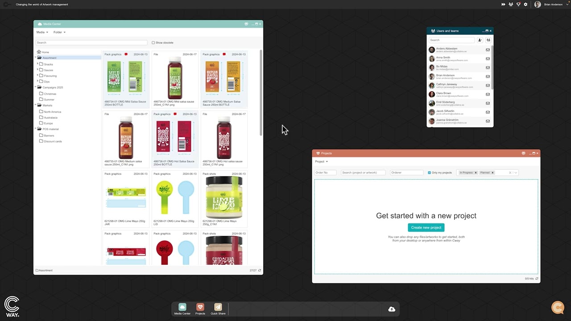The width and height of the screenshot is (571, 321).
Task: Open settings gear in top bar
Action: [525, 4]
